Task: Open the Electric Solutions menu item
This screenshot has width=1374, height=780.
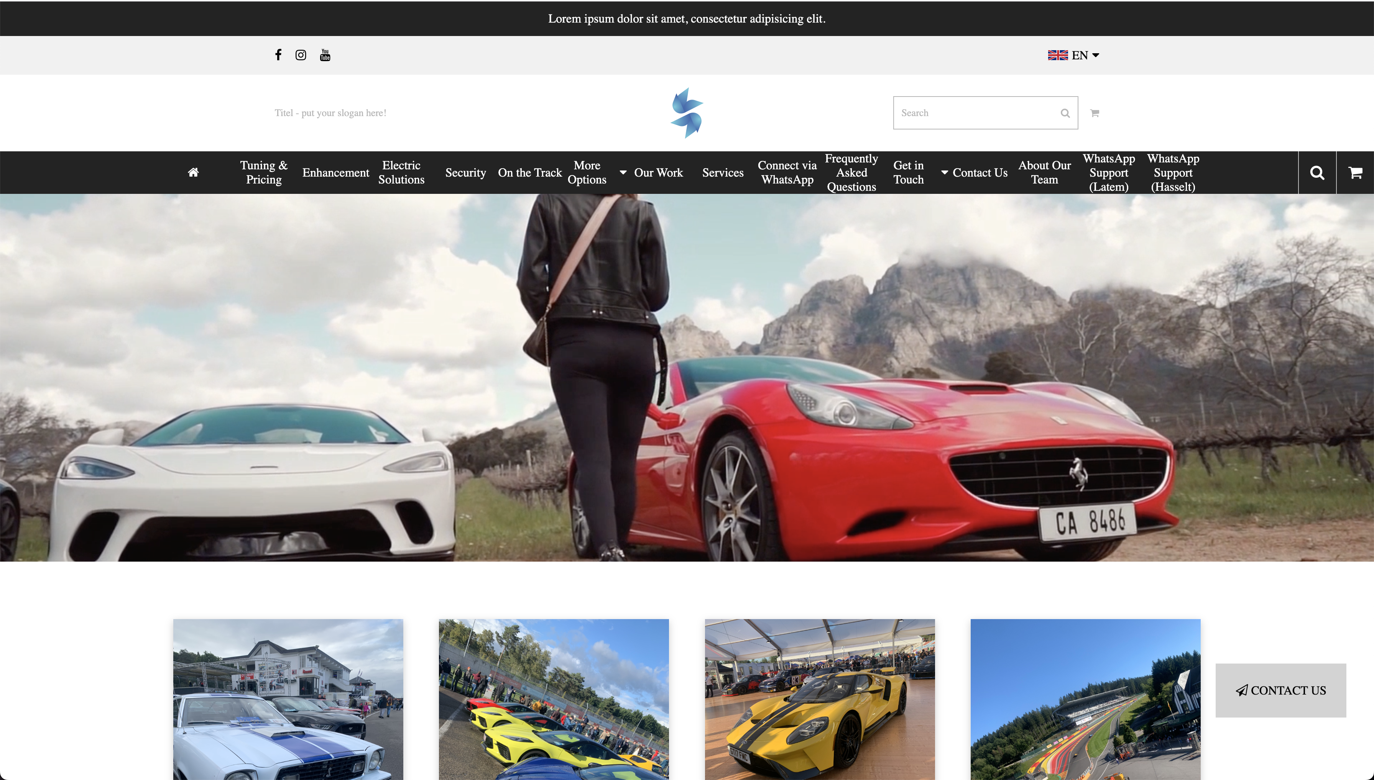Action: tap(401, 172)
